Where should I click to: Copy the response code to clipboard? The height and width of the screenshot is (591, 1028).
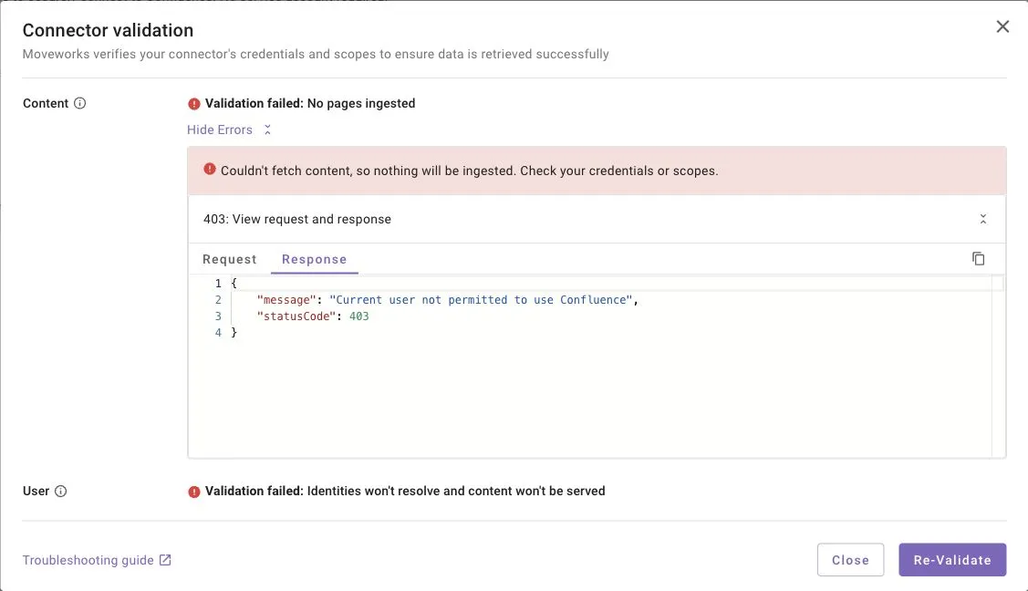click(978, 259)
